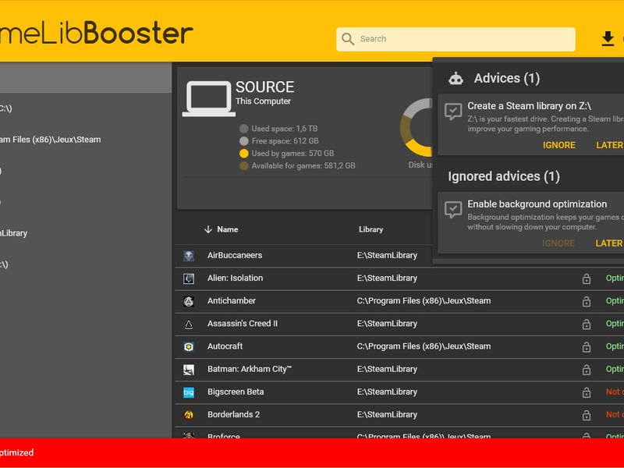This screenshot has height=468, width=624.
Task: Click the E:\SteamLibrary cell for AirBuccaneers
Action: coord(387,255)
